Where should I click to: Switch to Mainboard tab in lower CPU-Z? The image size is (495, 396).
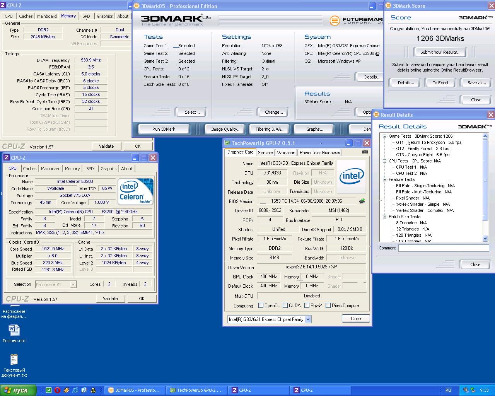point(51,169)
